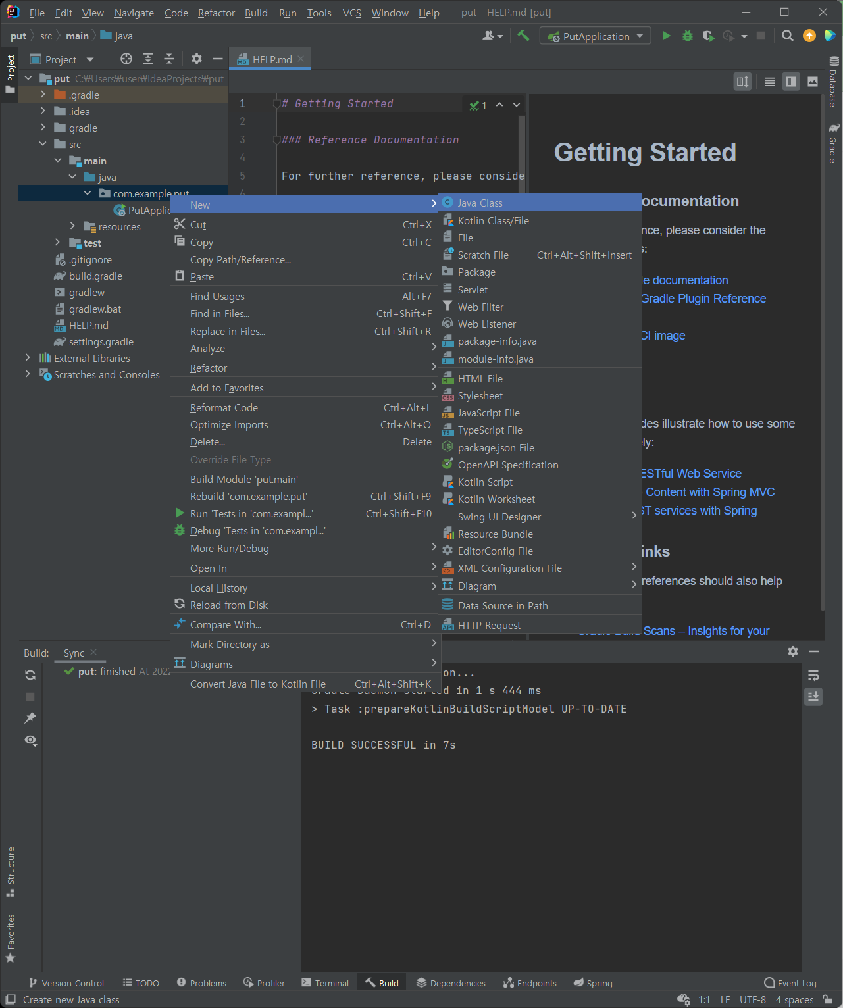
Task: Expand the .idea folder
Action: pyautogui.click(x=43, y=111)
